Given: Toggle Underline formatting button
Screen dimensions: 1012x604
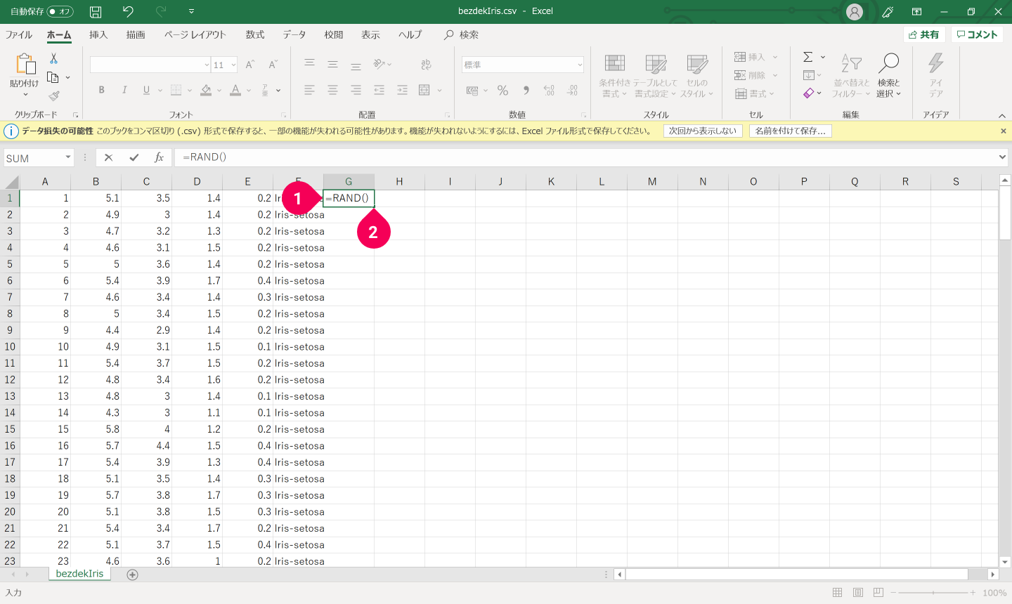Looking at the screenshot, I should click(146, 90).
